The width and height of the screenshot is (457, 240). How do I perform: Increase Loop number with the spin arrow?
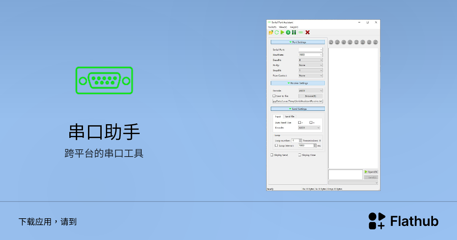(300, 139)
